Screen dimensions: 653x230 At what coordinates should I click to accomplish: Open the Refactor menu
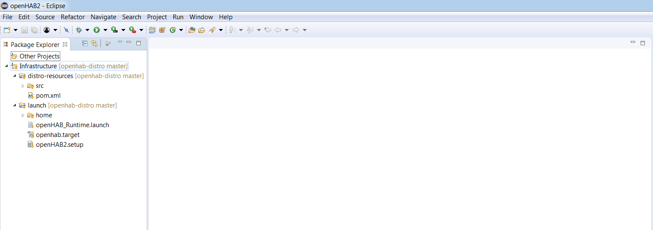tap(73, 17)
